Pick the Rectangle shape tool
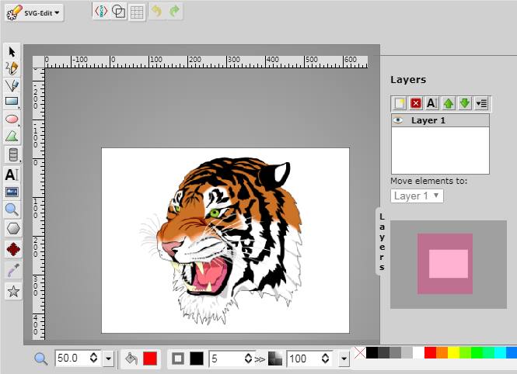 click(x=12, y=102)
